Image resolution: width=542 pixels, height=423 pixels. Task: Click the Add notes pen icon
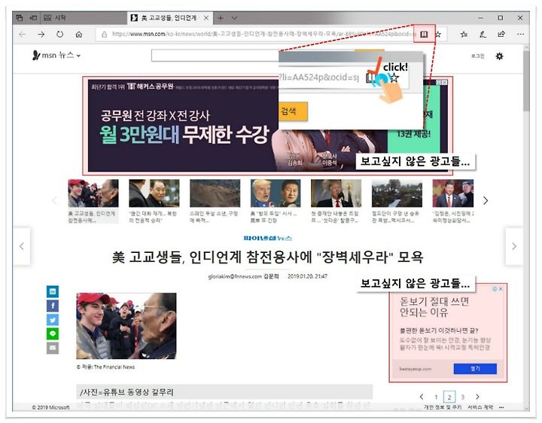click(483, 34)
